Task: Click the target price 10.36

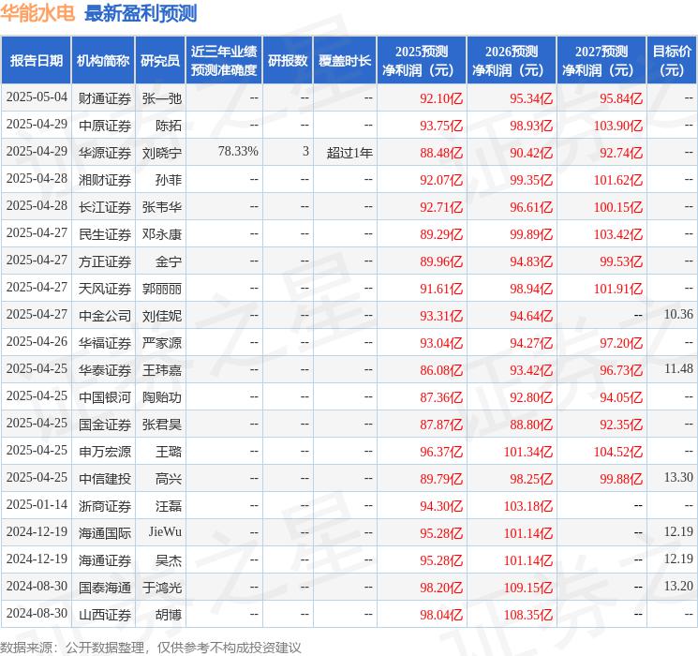Action: (678, 315)
